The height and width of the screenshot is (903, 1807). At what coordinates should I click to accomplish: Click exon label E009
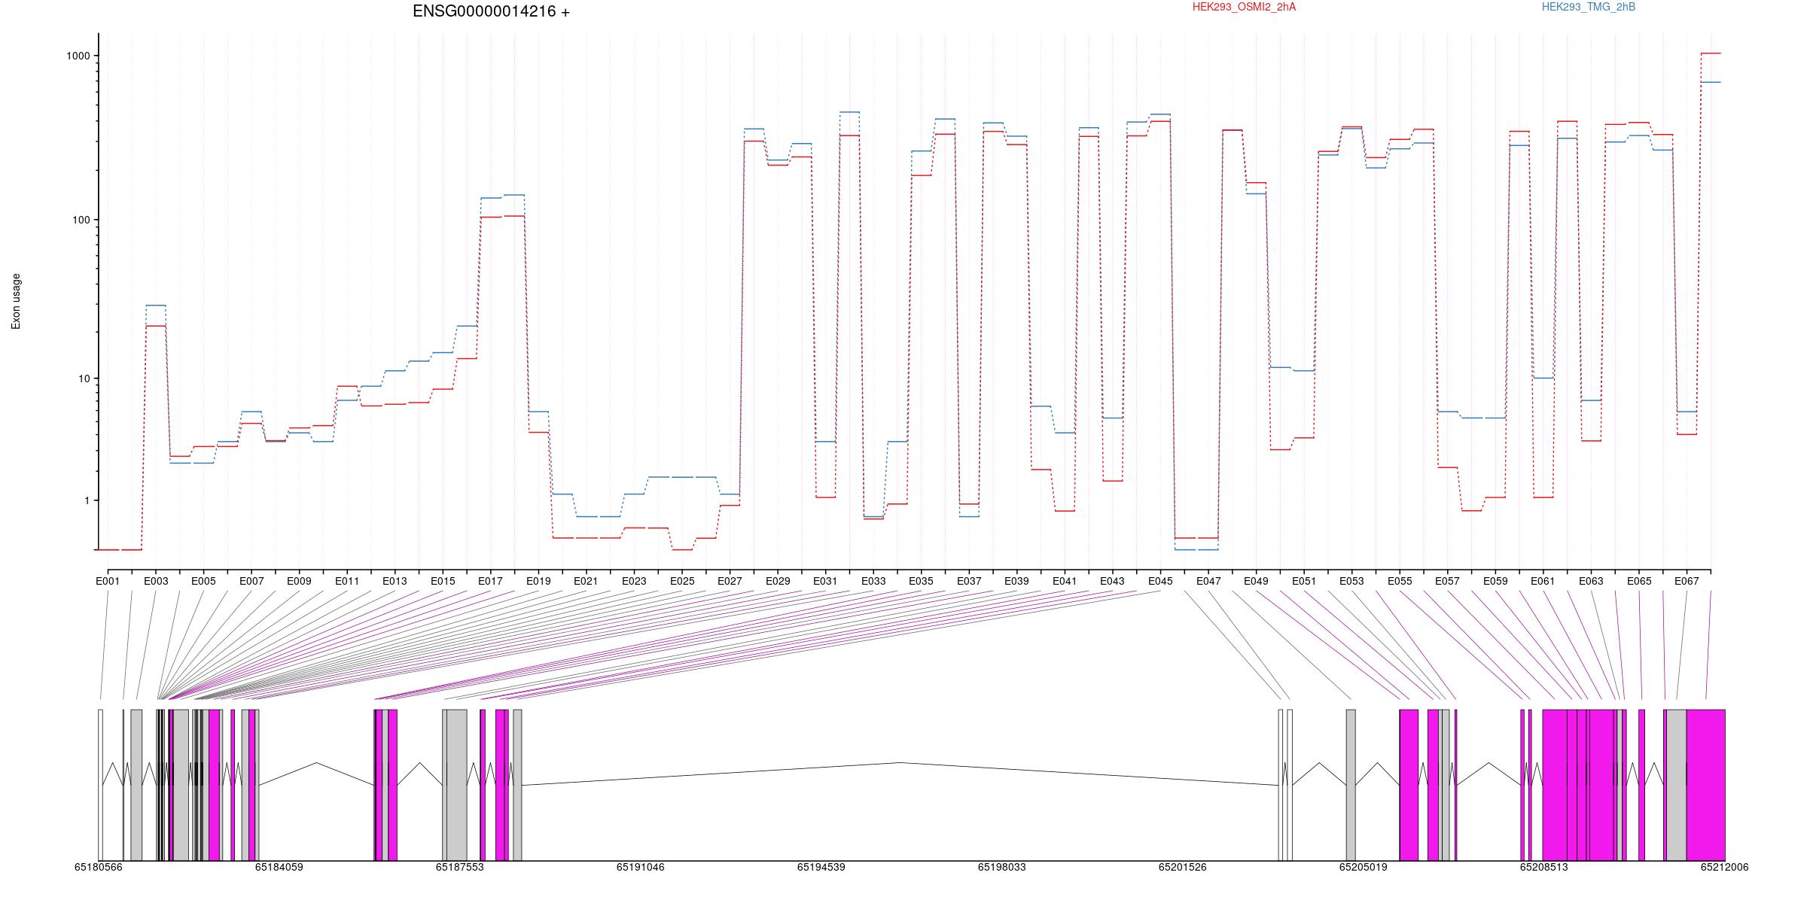click(x=299, y=581)
